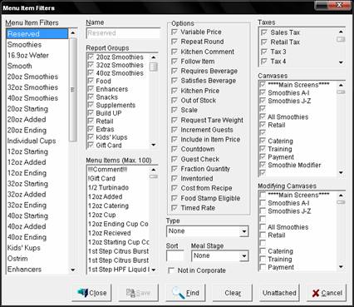
Task: Select the 20oz Starting filter
Action: pos(37,109)
